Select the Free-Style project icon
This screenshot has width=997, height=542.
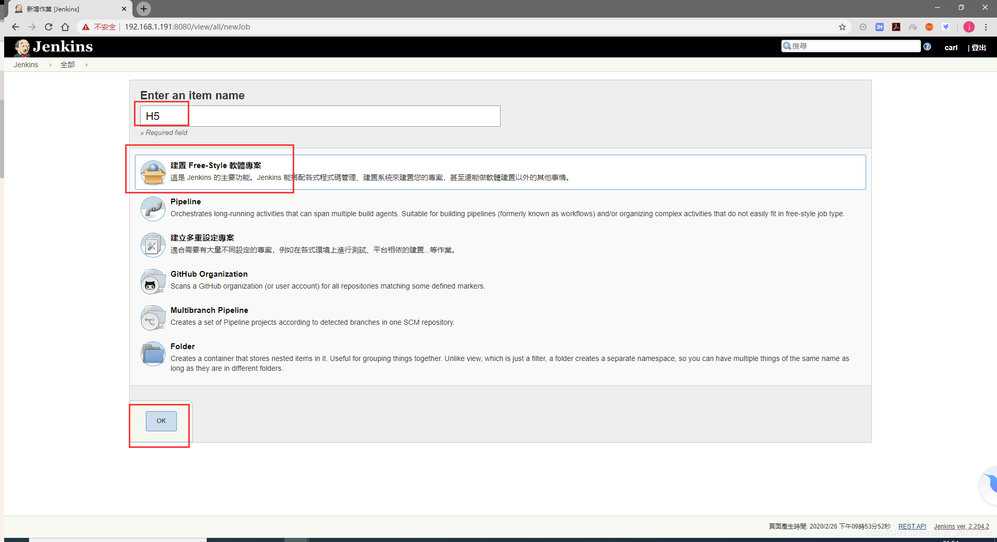(x=153, y=172)
